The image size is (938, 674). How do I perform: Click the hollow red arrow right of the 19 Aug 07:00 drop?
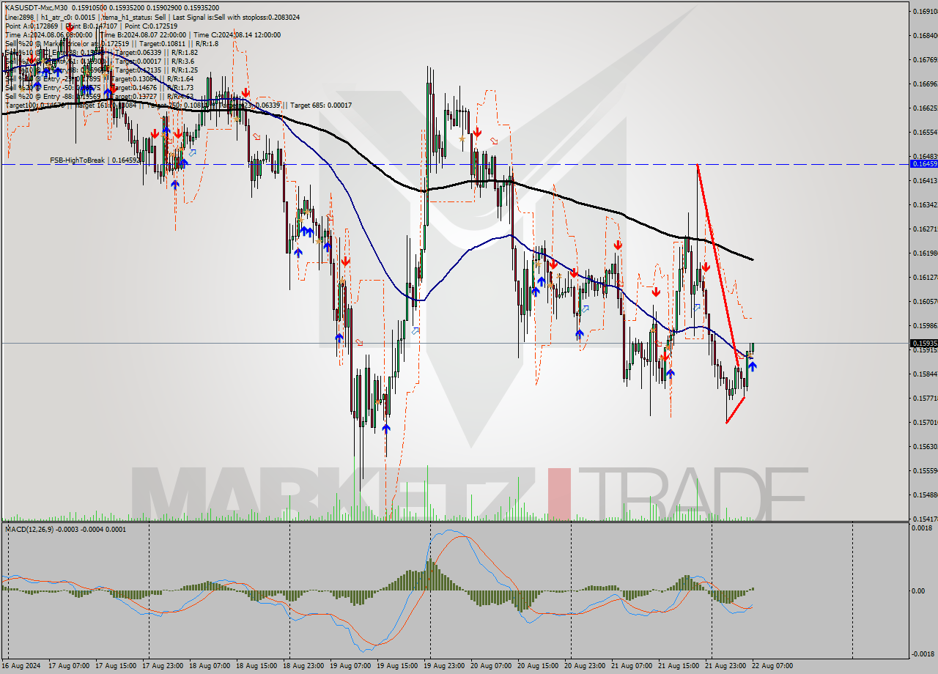[359, 342]
